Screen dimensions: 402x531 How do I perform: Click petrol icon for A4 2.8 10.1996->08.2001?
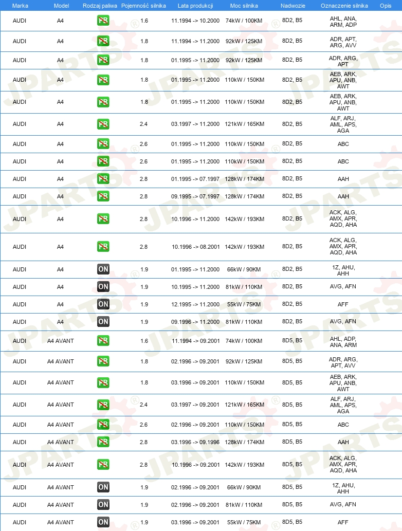coord(103,247)
